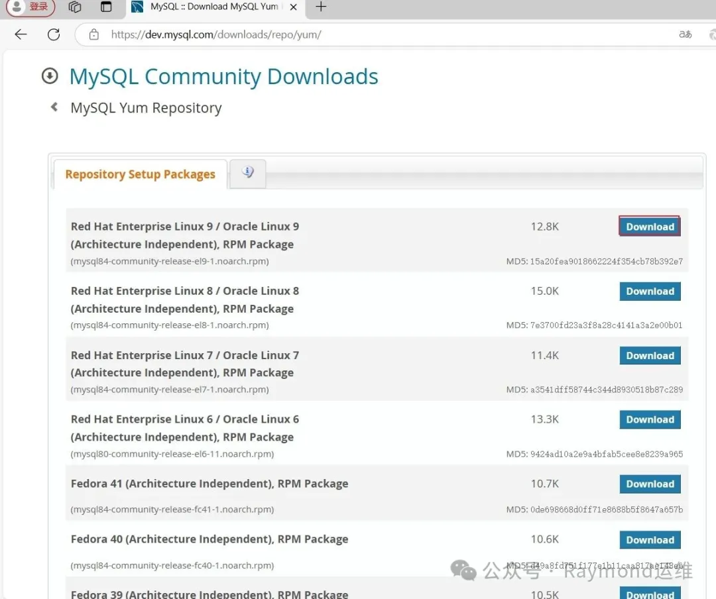The image size is (716, 599).
Task: Download the Fedora 40 RPM package
Action: coord(650,540)
